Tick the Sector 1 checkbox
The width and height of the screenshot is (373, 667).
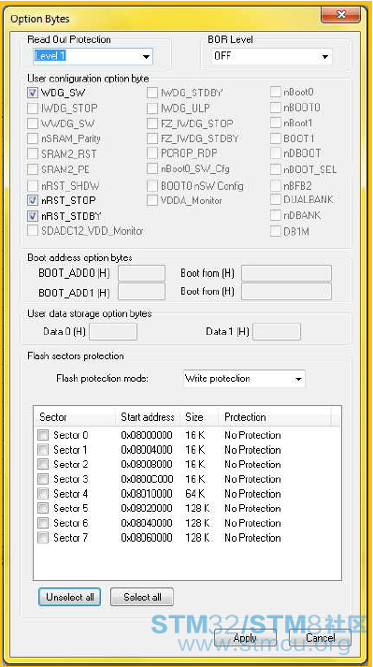pyautogui.click(x=43, y=450)
